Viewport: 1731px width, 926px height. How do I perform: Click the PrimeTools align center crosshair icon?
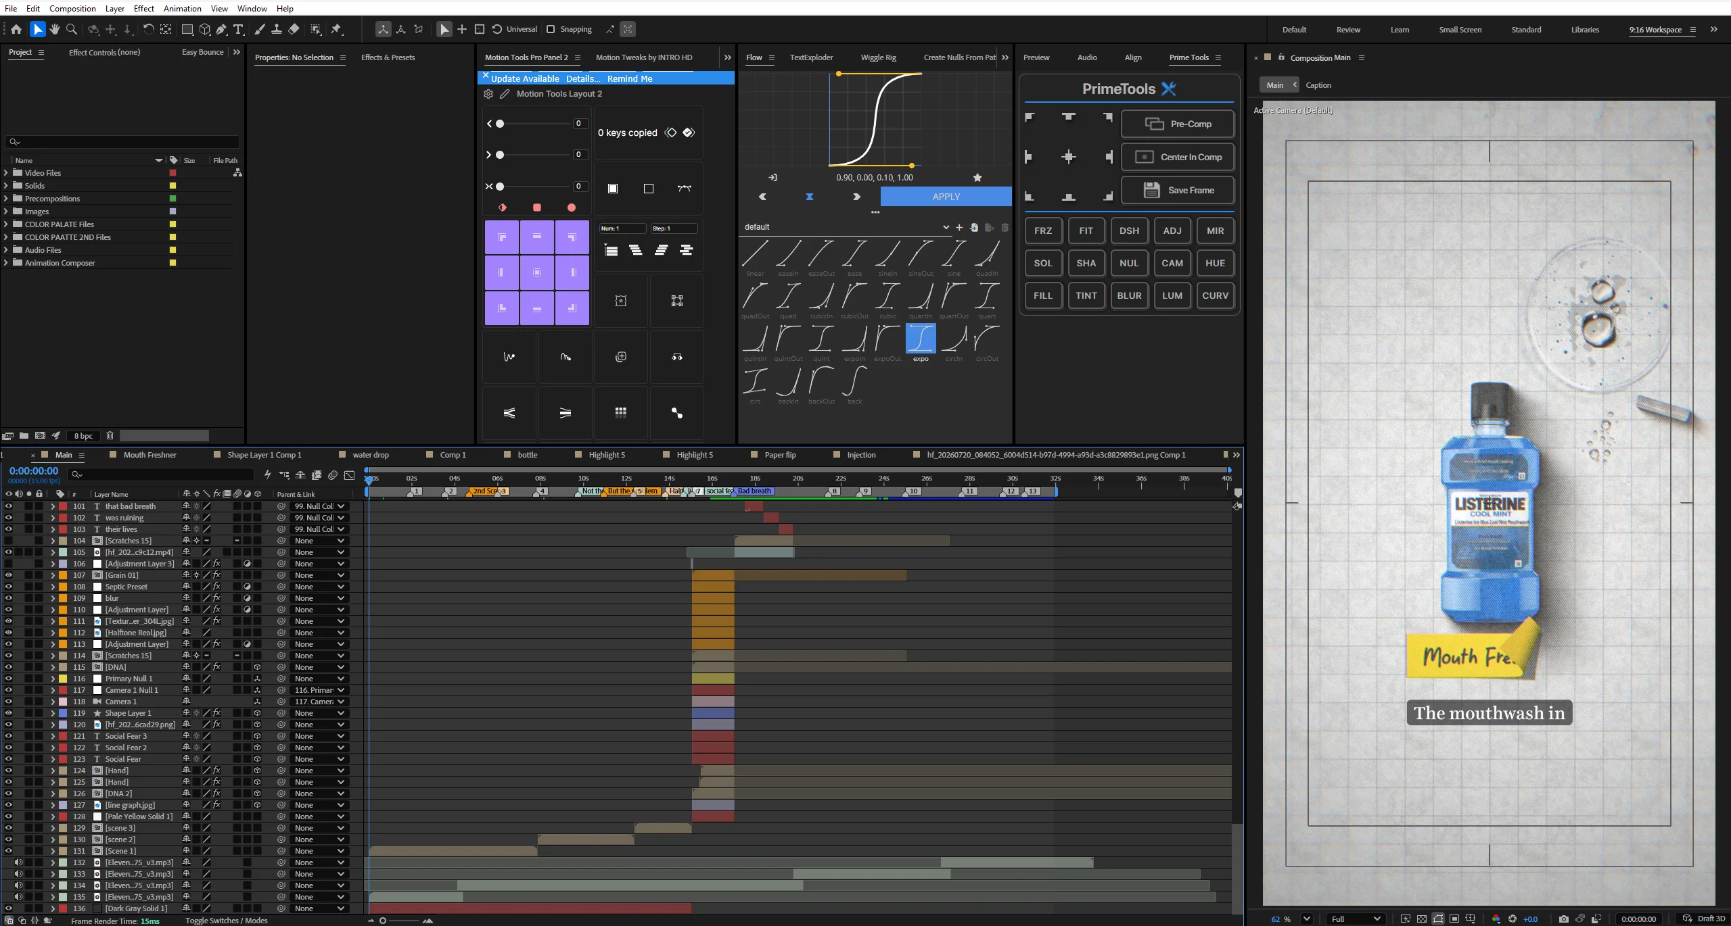click(1069, 157)
